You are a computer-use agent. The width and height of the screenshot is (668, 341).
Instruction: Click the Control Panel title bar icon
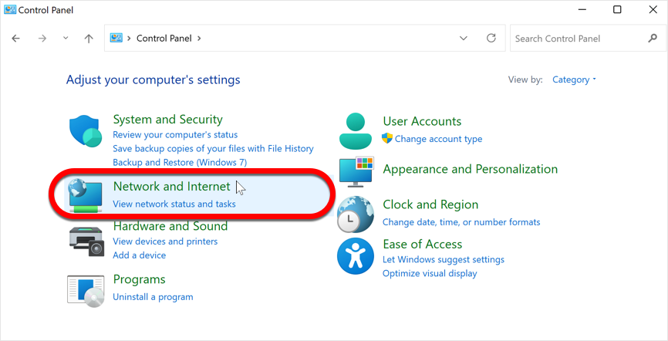[10, 9]
